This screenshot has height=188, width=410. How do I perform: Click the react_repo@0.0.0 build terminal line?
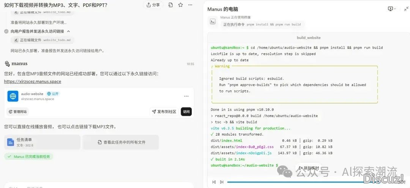point(264,116)
